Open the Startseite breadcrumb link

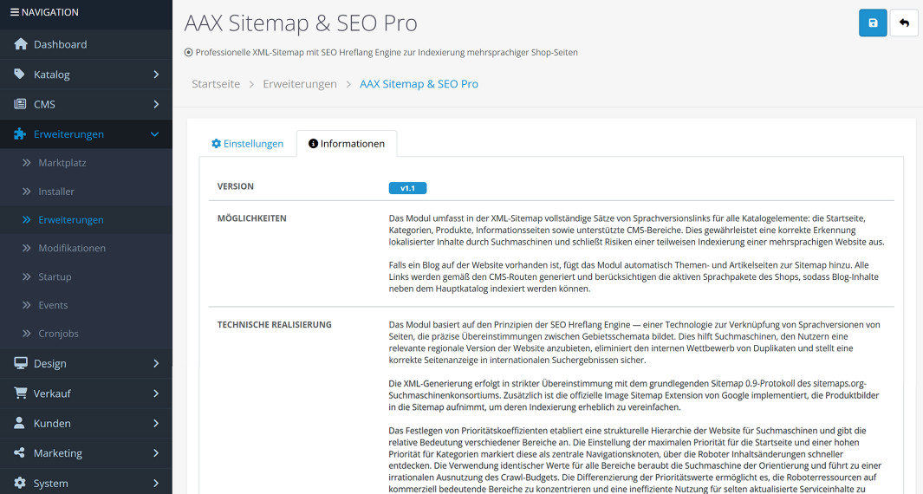216,84
